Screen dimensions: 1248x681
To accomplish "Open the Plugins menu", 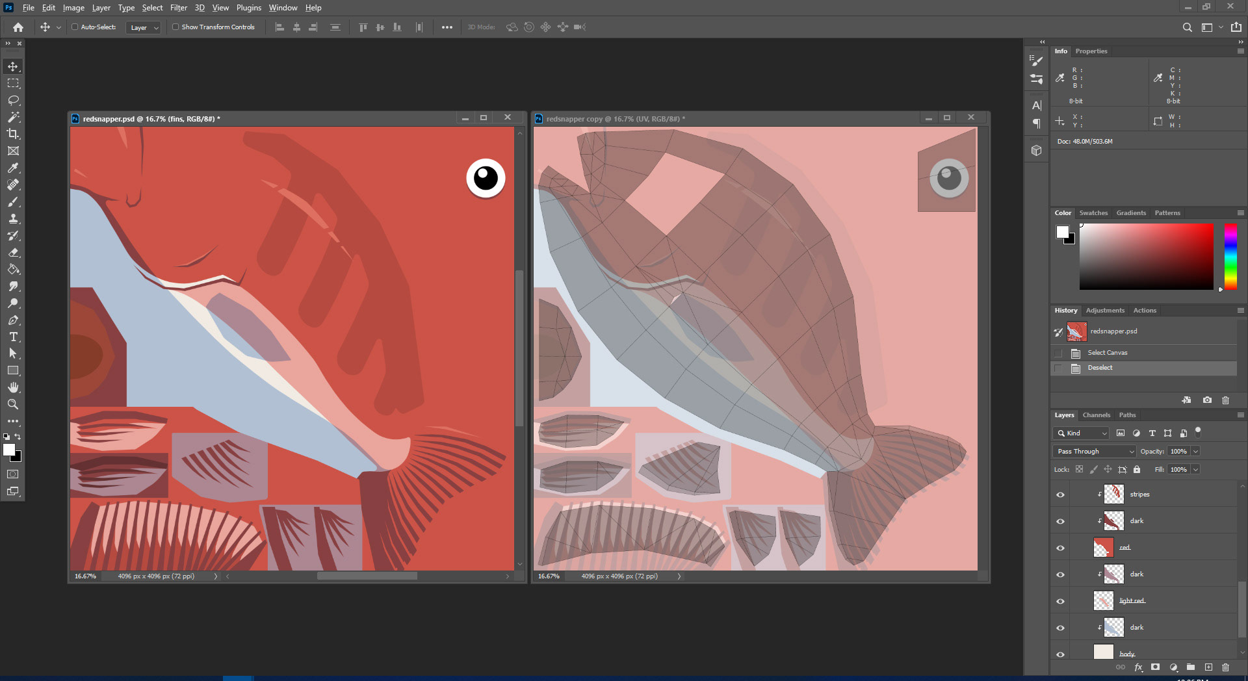I will click(x=248, y=8).
